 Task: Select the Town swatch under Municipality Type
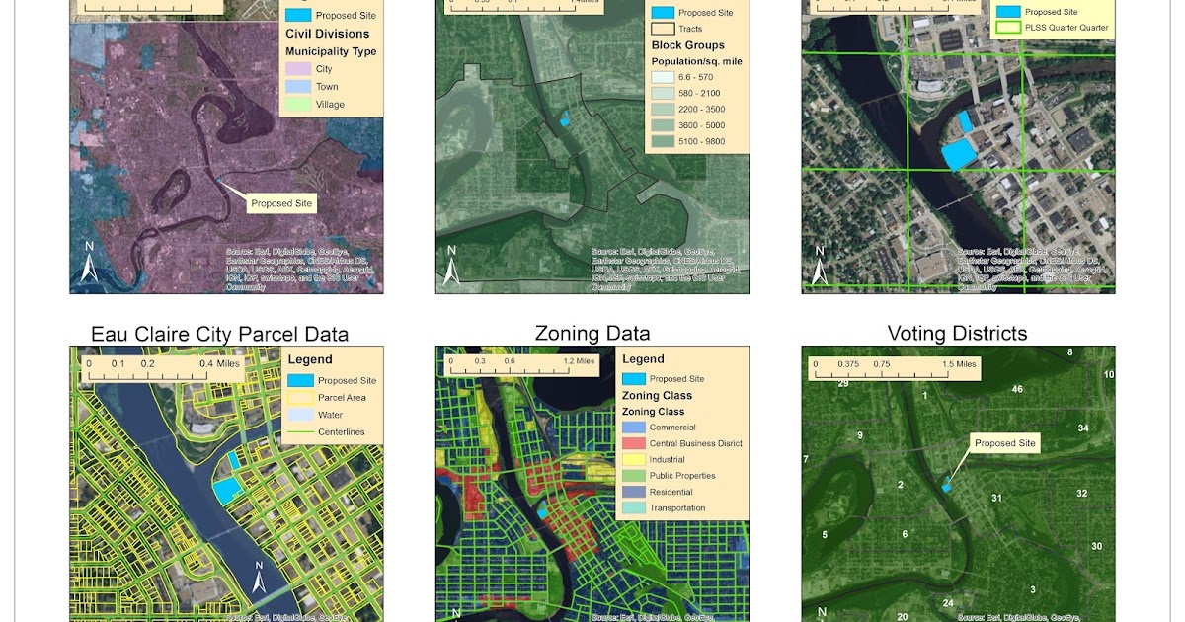click(x=296, y=88)
